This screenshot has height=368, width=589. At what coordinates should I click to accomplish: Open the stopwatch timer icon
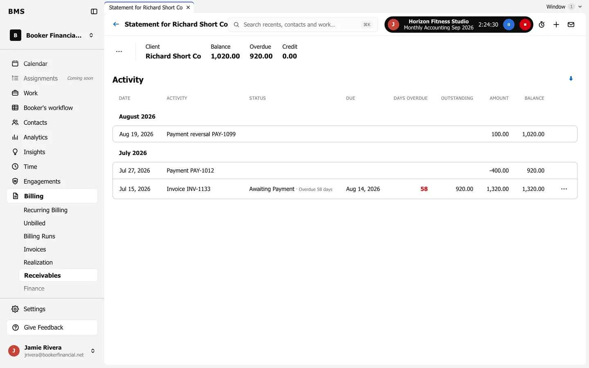click(x=542, y=25)
